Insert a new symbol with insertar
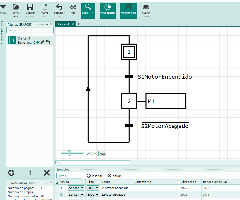This screenshot has width=240, height=200. point(94,176)
